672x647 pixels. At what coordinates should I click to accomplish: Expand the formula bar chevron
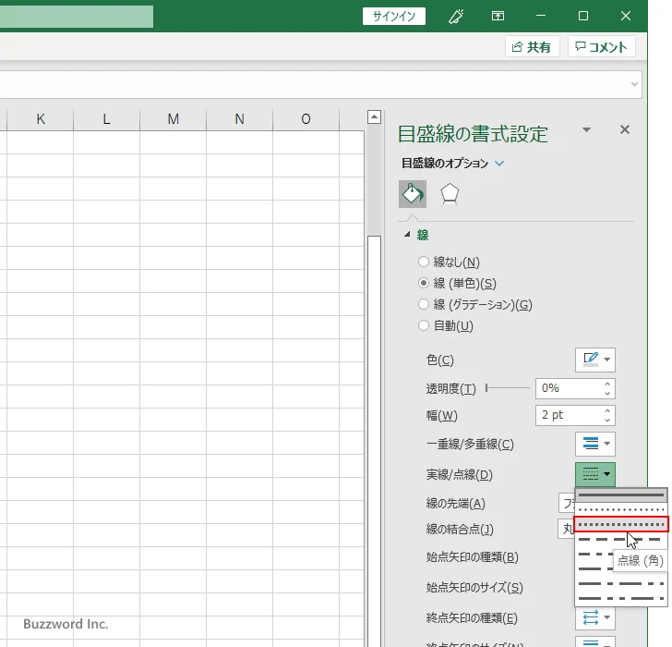634,84
